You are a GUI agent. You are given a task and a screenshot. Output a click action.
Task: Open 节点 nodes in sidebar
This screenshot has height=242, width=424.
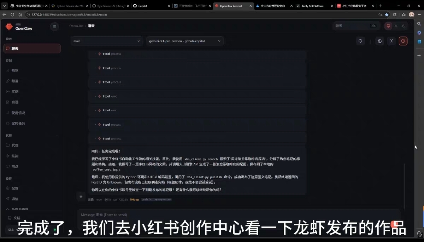click(32, 166)
